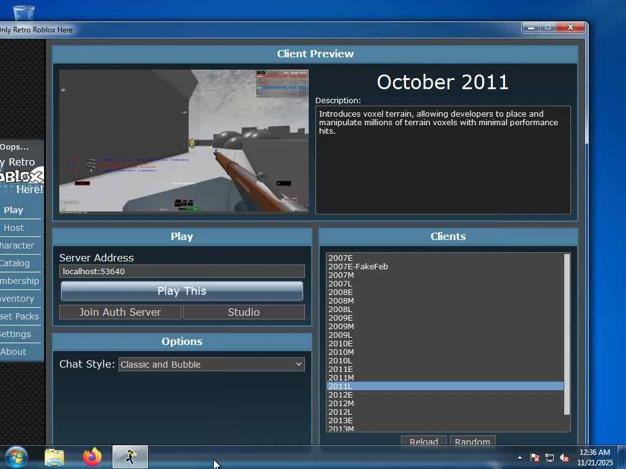Click the muted volume tray icon
The height and width of the screenshot is (469, 626).
[x=564, y=457]
